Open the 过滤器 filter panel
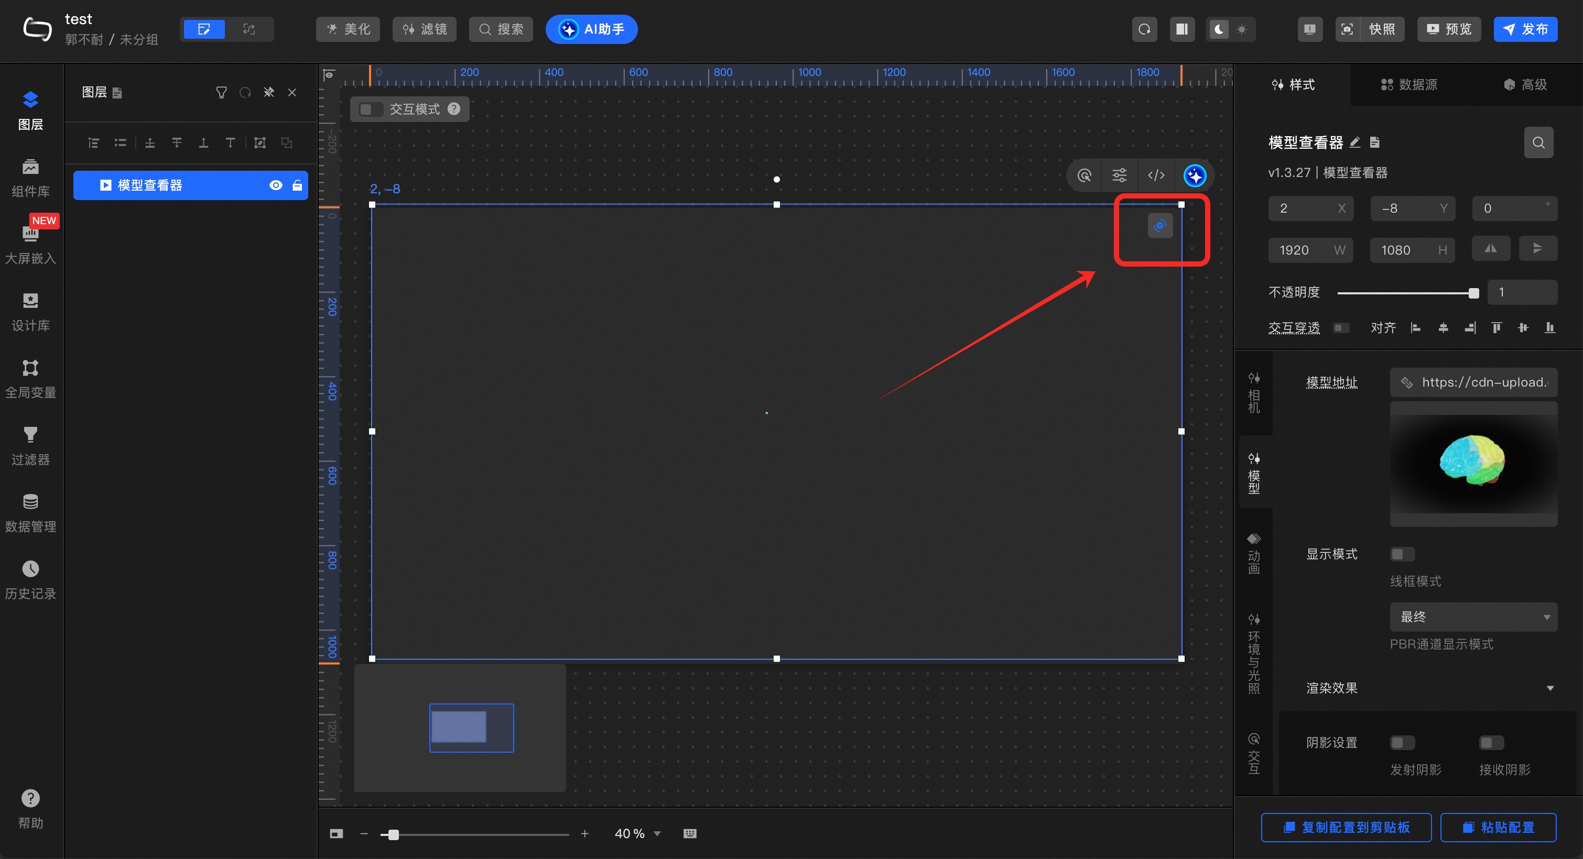This screenshot has width=1583, height=859. [30, 446]
